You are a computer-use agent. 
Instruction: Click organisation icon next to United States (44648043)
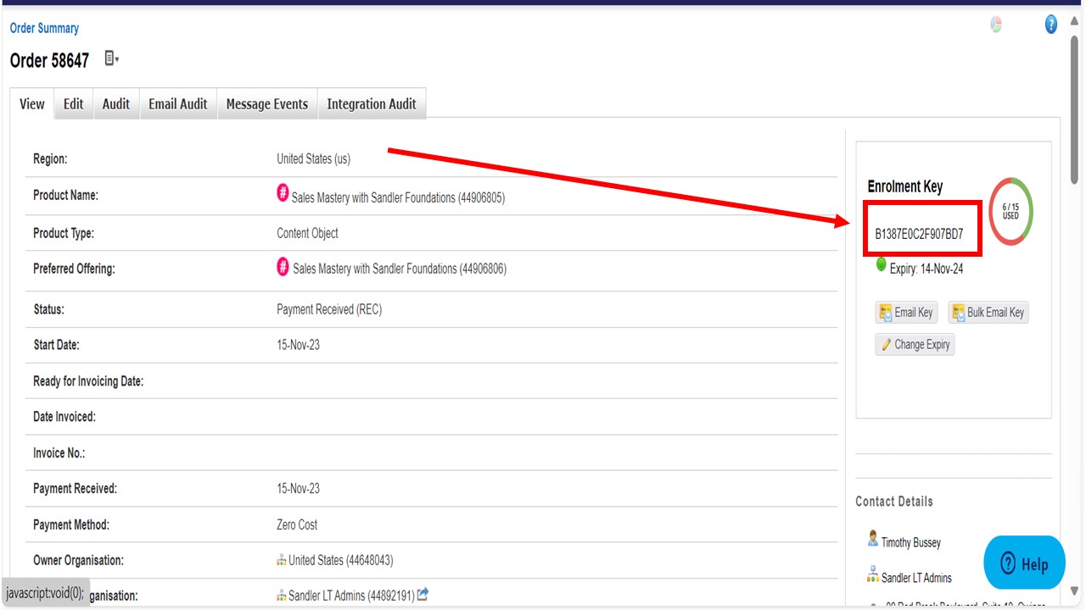[283, 559]
